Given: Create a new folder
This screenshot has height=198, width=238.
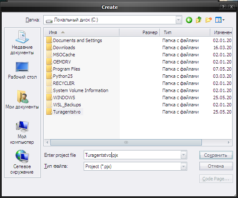Looking at the screenshot, I should 209,20.
